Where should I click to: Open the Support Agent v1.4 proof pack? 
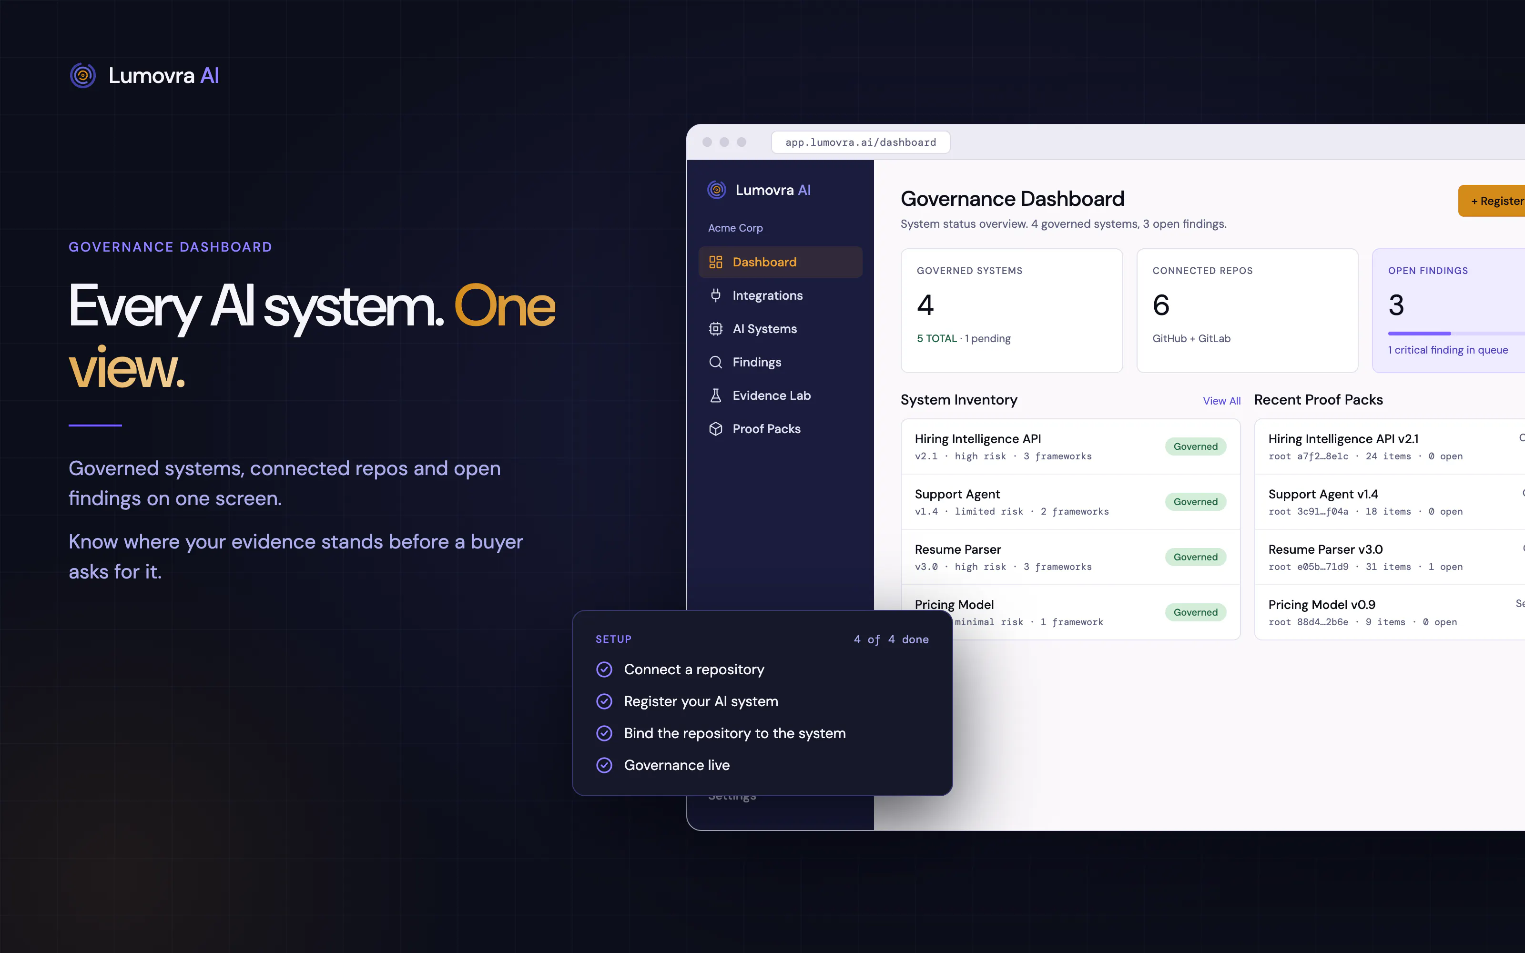1390,502
